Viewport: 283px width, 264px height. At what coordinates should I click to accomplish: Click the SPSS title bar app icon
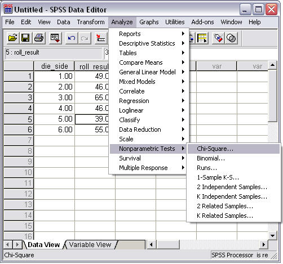pos(8,9)
